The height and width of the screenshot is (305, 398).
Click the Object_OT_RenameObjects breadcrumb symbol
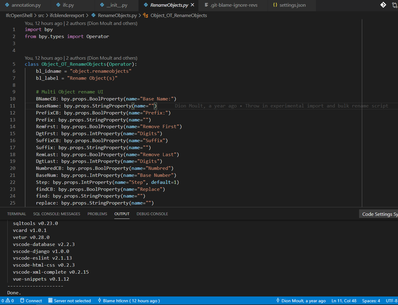pyautogui.click(x=178, y=16)
